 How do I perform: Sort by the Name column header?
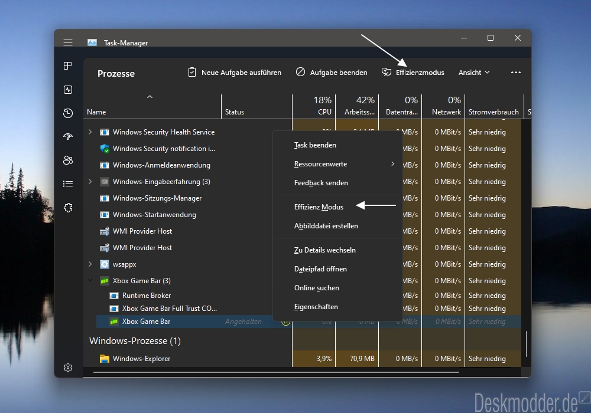coord(152,106)
